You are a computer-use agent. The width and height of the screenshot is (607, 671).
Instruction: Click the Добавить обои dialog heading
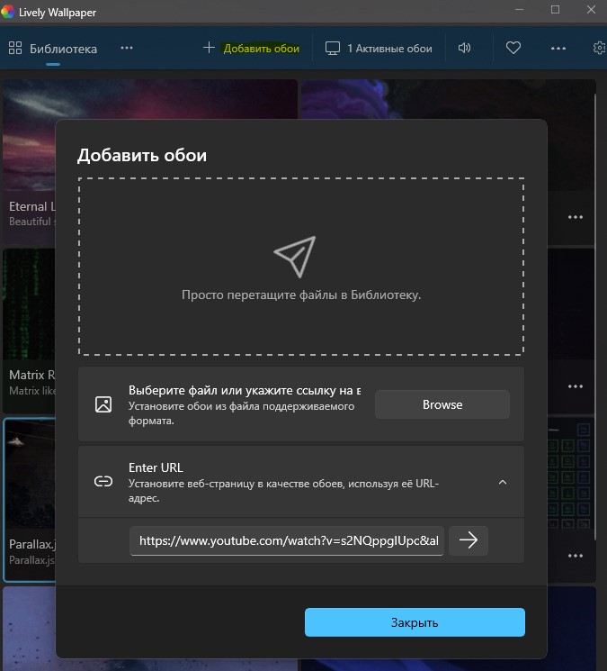coord(142,155)
